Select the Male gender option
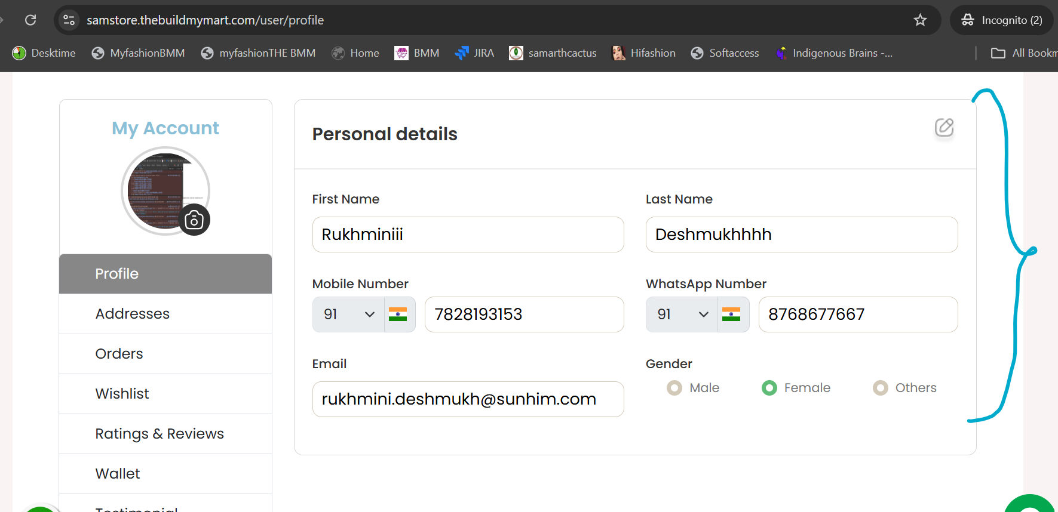The height and width of the screenshot is (512, 1058). (674, 388)
